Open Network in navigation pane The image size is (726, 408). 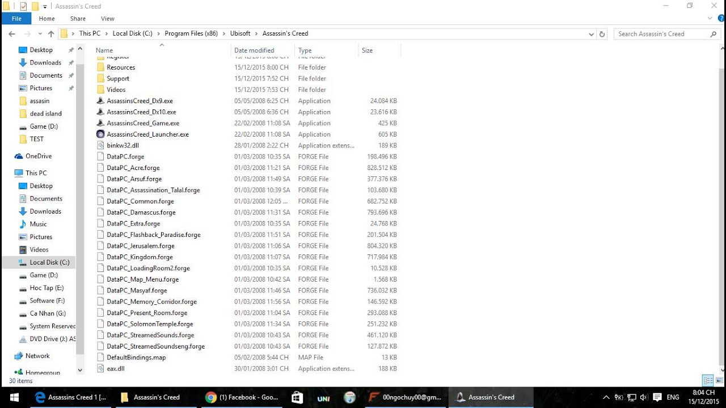pos(37,356)
